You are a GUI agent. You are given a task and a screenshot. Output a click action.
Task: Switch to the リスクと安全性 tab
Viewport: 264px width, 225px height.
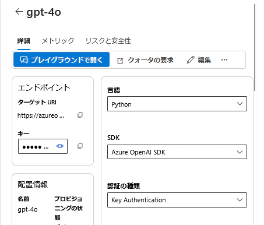coord(108,41)
